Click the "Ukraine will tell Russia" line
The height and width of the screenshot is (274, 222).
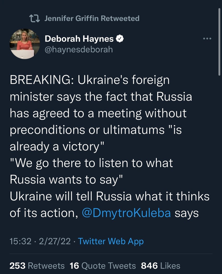click(110, 196)
